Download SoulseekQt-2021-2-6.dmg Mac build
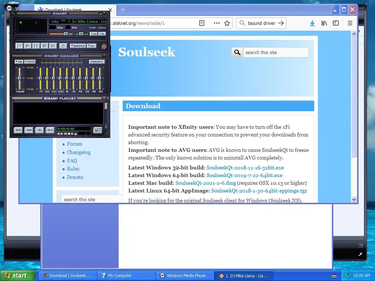Viewport: 375px width, 281px height. [205, 183]
